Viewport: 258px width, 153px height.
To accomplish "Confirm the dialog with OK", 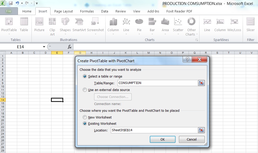I will coord(163,140).
